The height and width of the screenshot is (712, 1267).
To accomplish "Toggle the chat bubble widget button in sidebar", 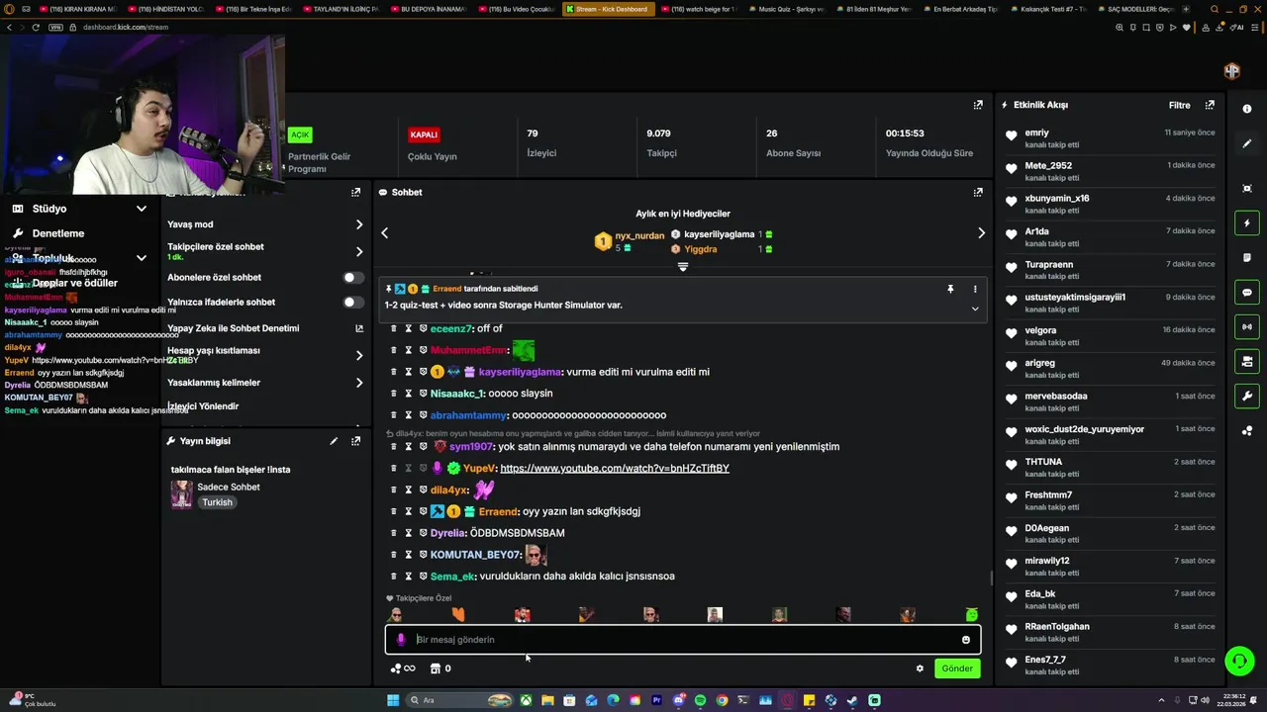I will (1247, 293).
